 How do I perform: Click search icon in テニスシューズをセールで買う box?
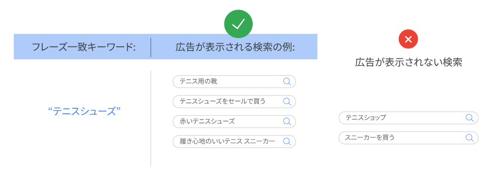(287, 101)
